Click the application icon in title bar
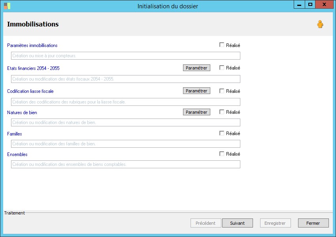336x237 pixels. coord(7,6)
